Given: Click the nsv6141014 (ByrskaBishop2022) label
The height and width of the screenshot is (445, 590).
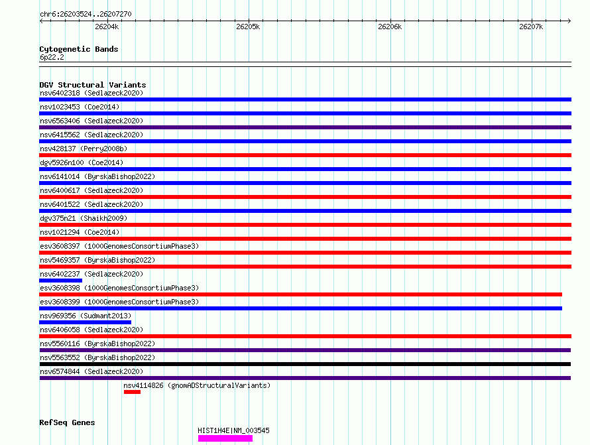Looking at the screenshot, I should [x=97, y=176].
